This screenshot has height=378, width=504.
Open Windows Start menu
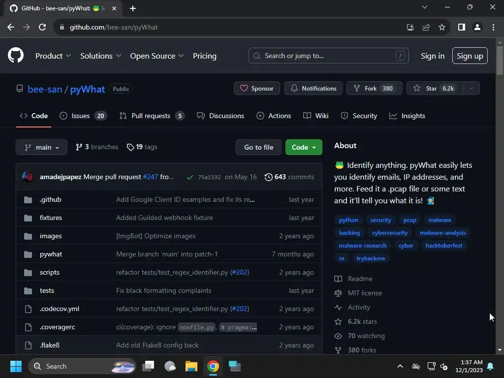[16, 366]
